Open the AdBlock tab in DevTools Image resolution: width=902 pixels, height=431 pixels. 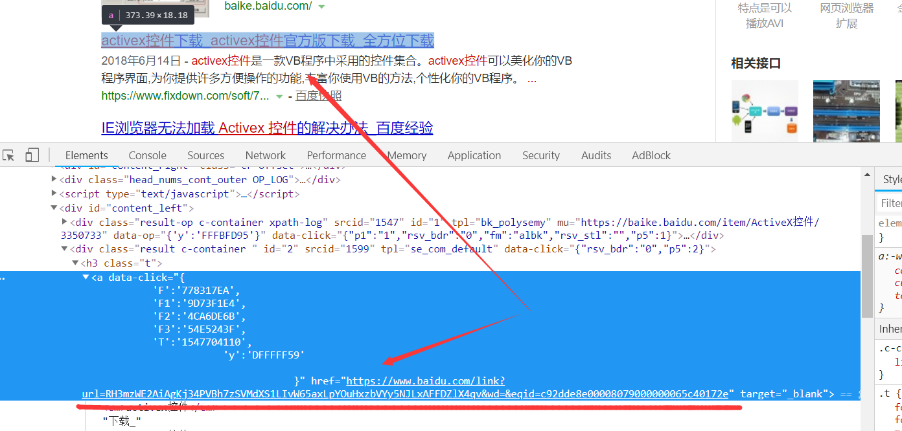(x=651, y=155)
